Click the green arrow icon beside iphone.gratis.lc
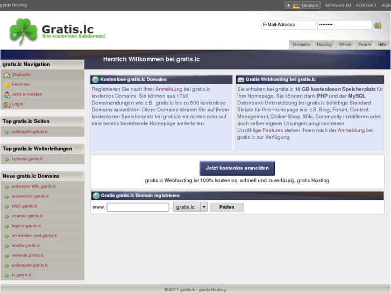391x293 pixels. click(x=7, y=159)
